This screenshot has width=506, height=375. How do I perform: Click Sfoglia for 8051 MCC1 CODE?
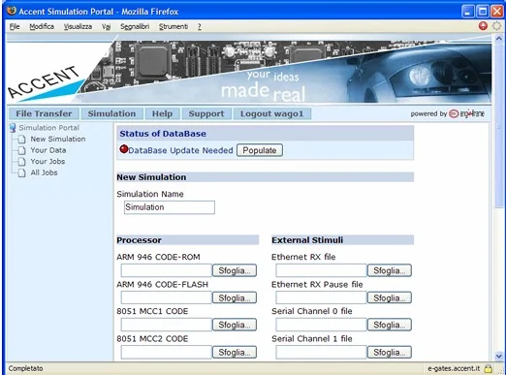click(235, 325)
